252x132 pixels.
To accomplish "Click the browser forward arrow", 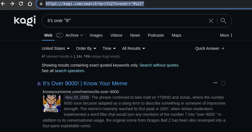I will click(x=12, y=4).
